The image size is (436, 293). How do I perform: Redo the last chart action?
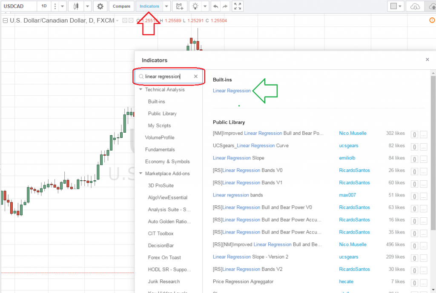pos(225,6)
